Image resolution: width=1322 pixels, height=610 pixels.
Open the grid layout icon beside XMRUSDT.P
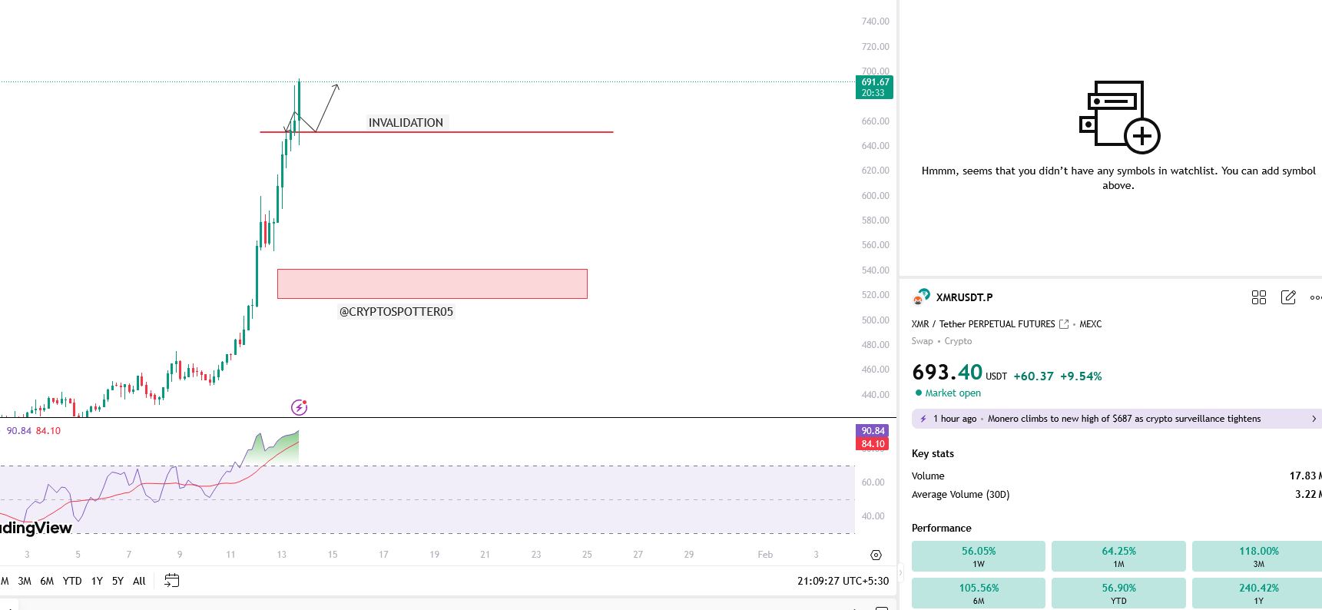coord(1258,297)
